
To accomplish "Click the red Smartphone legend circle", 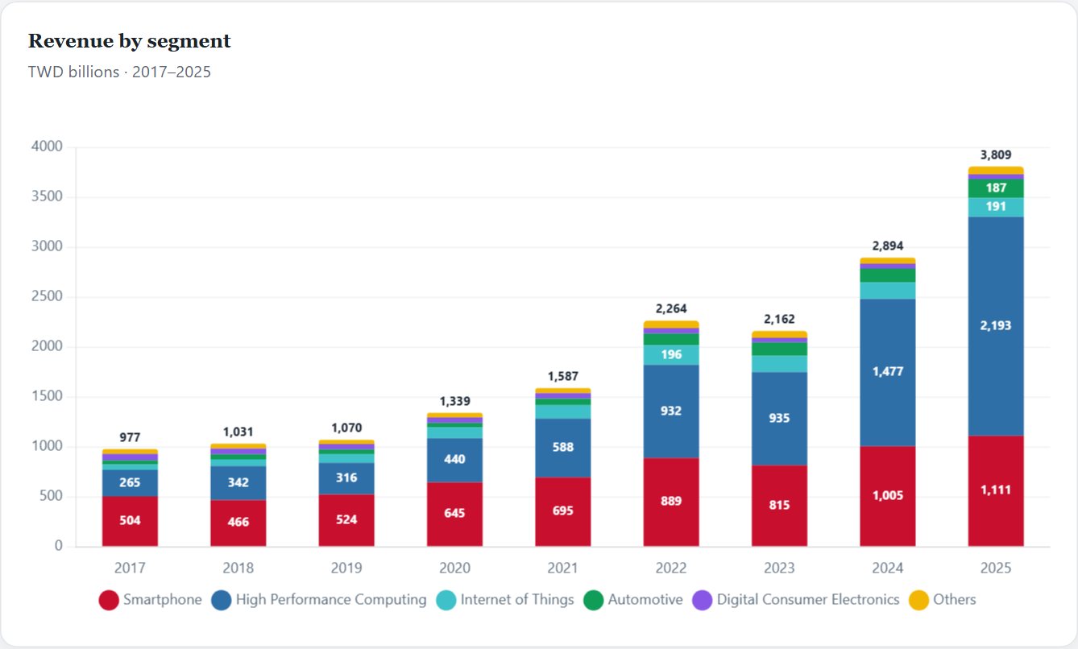I will (109, 600).
